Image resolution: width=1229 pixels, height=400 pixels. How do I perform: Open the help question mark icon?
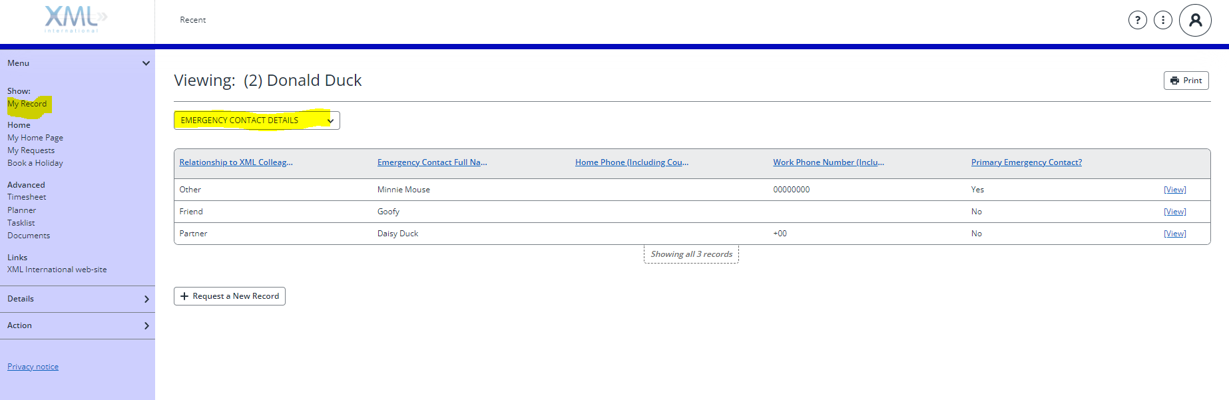(1137, 20)
